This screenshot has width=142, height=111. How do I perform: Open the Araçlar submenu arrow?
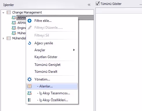(x=74, y=50)
